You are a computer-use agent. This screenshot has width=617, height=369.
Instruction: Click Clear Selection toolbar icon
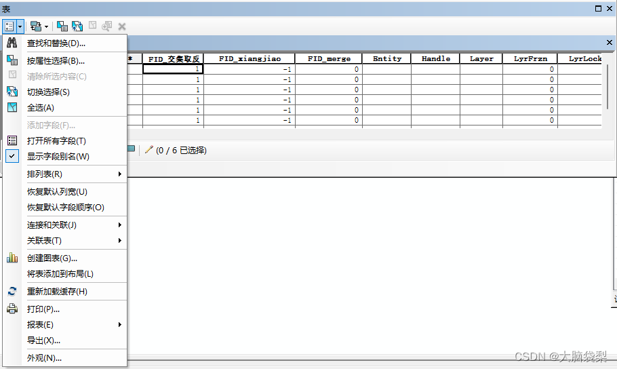click(92, 26)
